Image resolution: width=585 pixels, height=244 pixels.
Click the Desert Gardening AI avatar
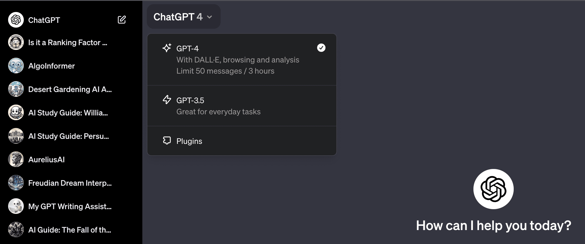(x=16, y=89)
